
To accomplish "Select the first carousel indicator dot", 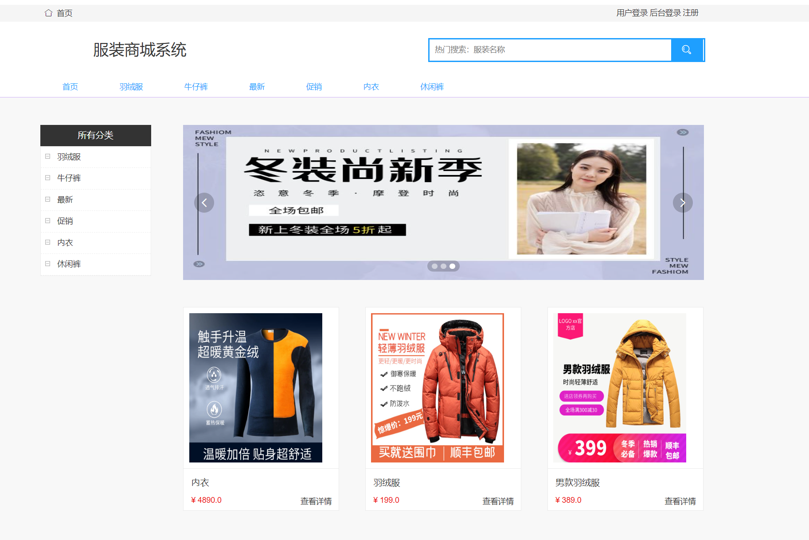I will click(x=434, y=266).
